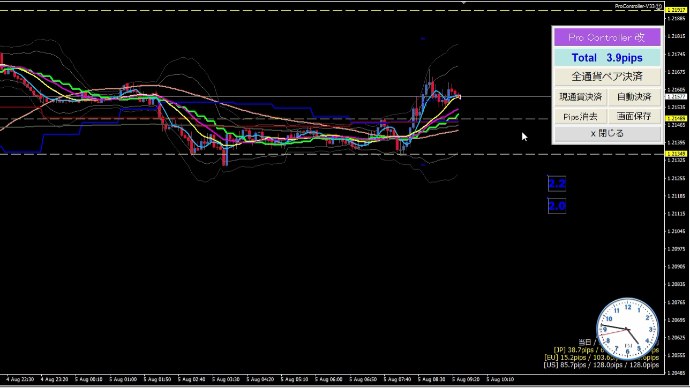The width and height of the screenshot is (690, 388).
Task: Click the [US] 85.7pips statistics line
Action: point(602,365)
